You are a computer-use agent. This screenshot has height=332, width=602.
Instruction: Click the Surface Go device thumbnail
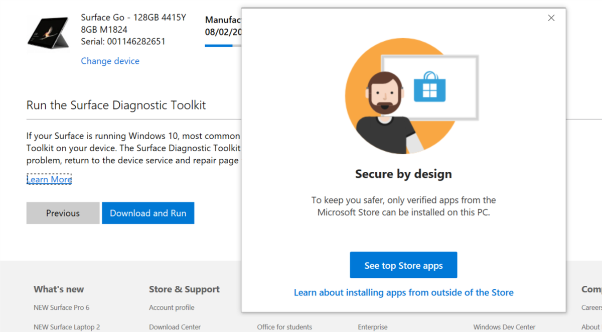point(48,33)
